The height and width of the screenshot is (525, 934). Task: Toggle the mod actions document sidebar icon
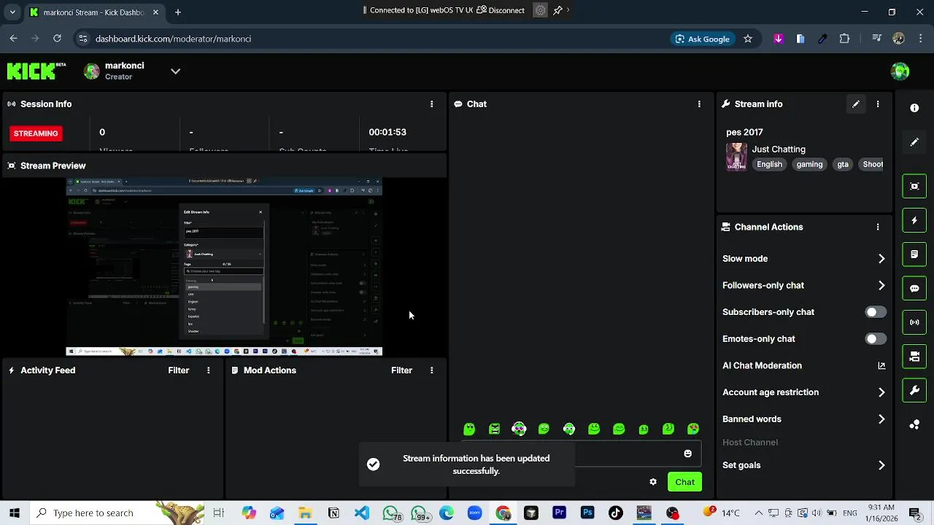(x=914, y=254)
